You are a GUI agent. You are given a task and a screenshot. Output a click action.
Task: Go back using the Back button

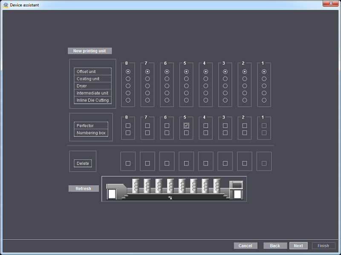(275, 246)
